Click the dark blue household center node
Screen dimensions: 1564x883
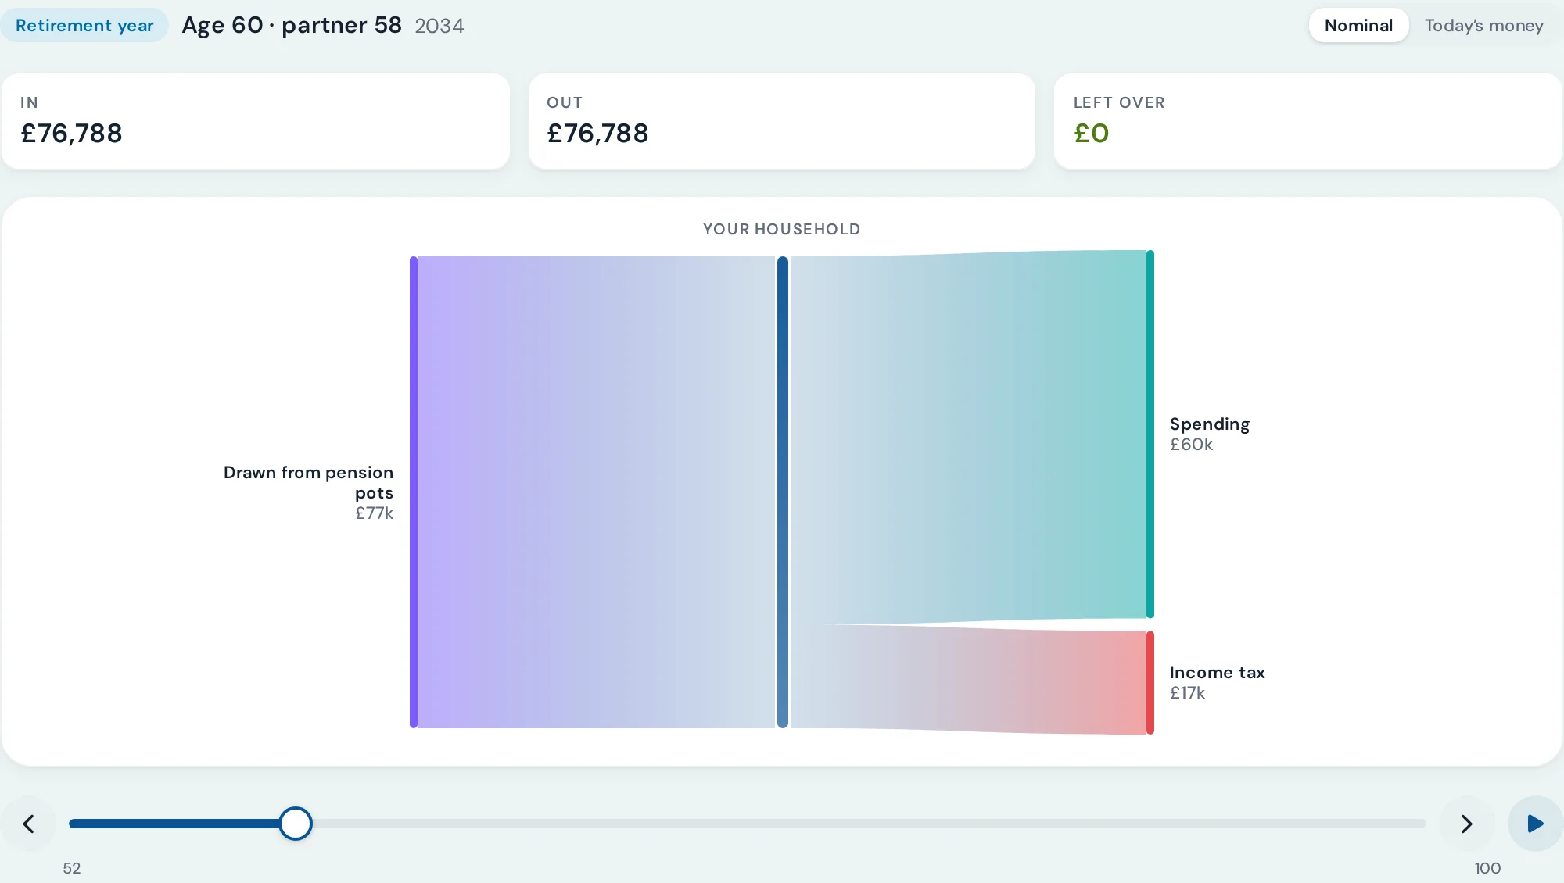tap(783, 492)
